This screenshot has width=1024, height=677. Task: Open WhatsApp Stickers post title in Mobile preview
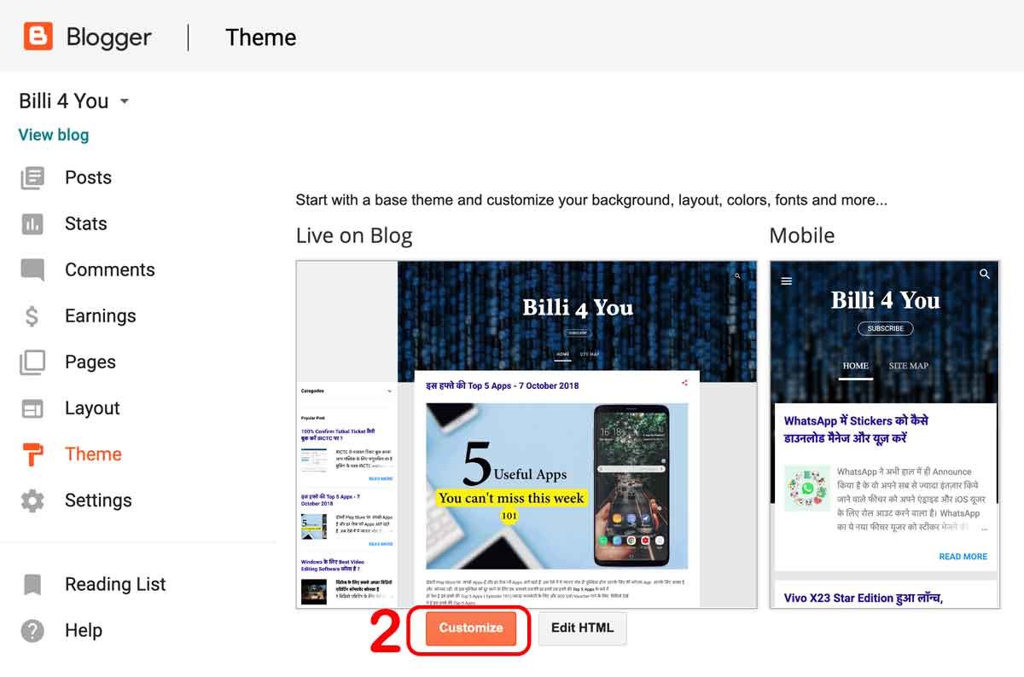point(856,429)
